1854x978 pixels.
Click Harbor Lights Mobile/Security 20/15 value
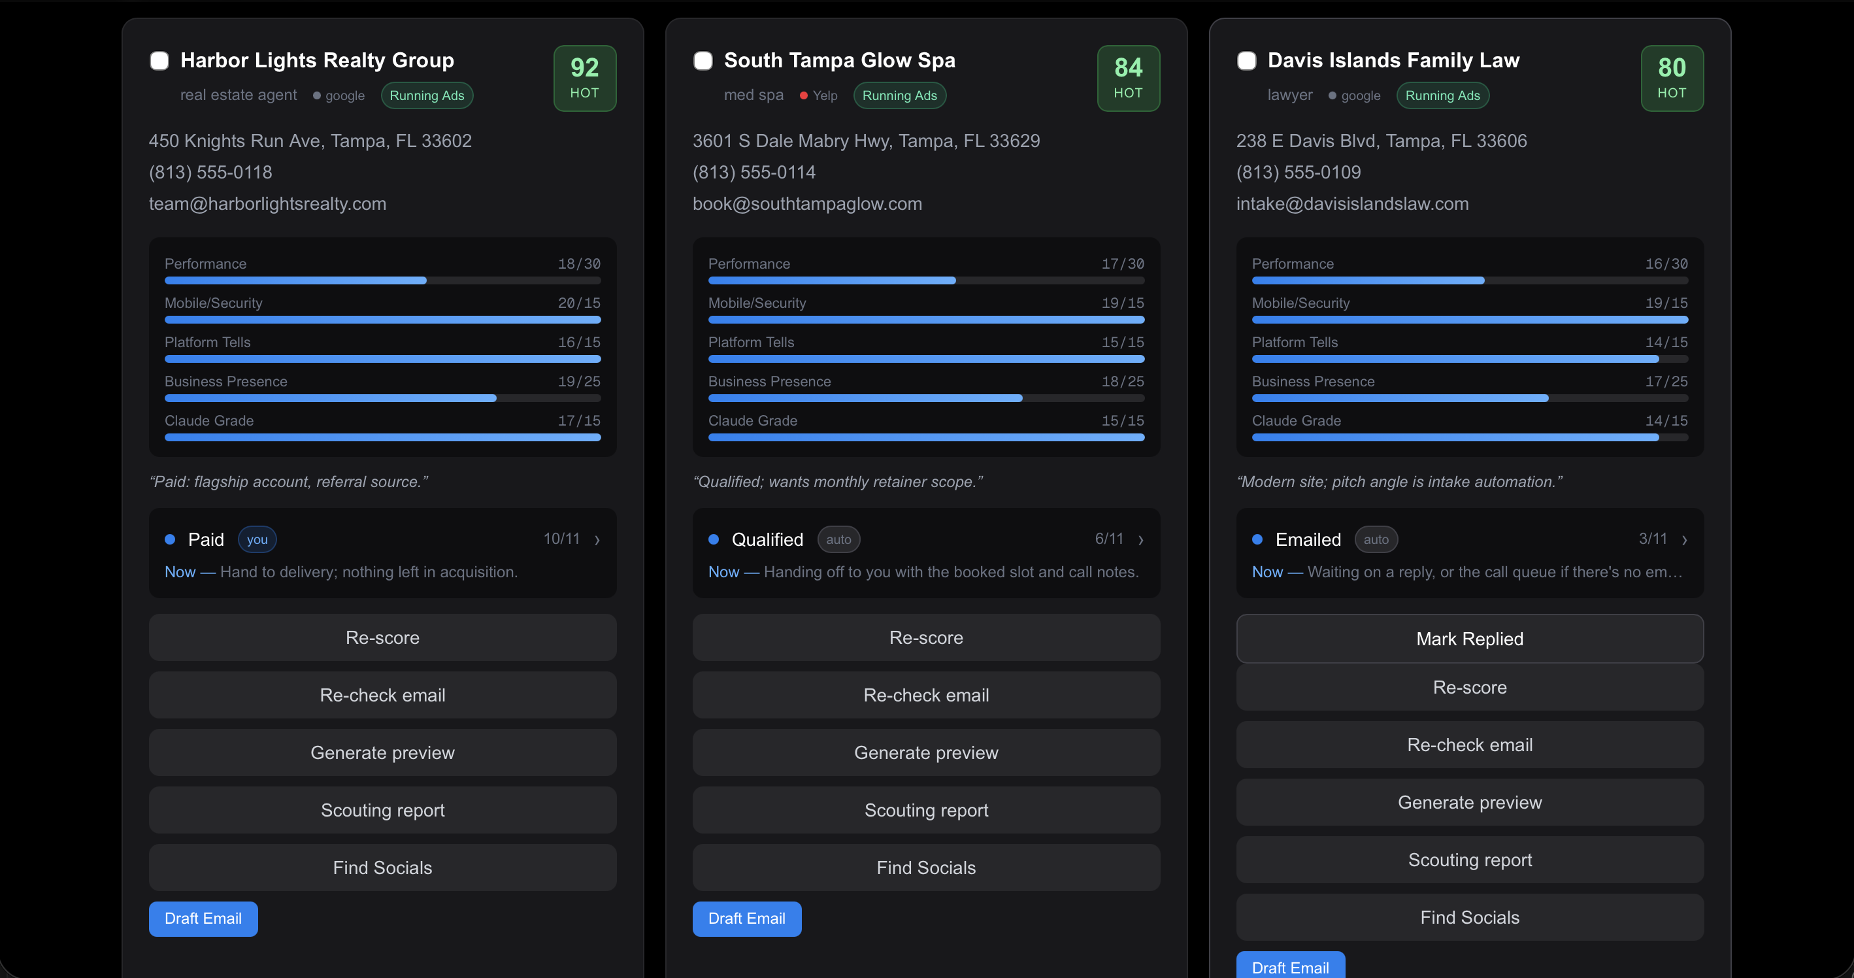578,303
